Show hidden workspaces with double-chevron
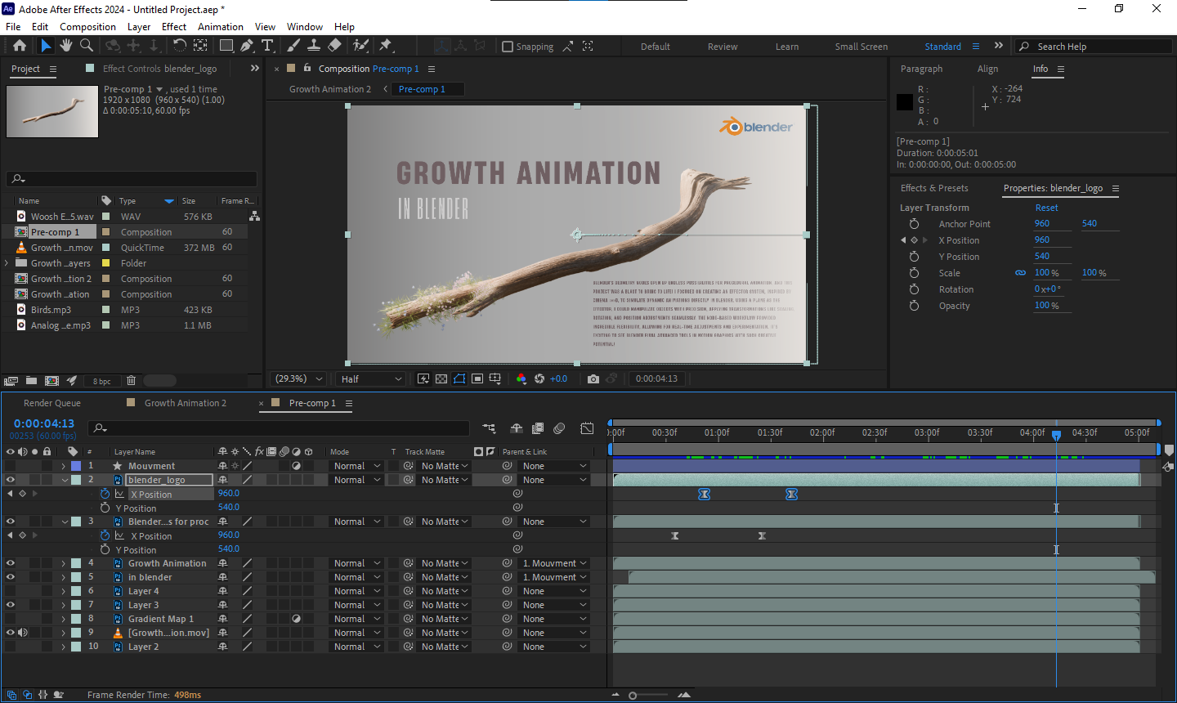Viewport: 1177px width, 703px height. coord(998,46)
